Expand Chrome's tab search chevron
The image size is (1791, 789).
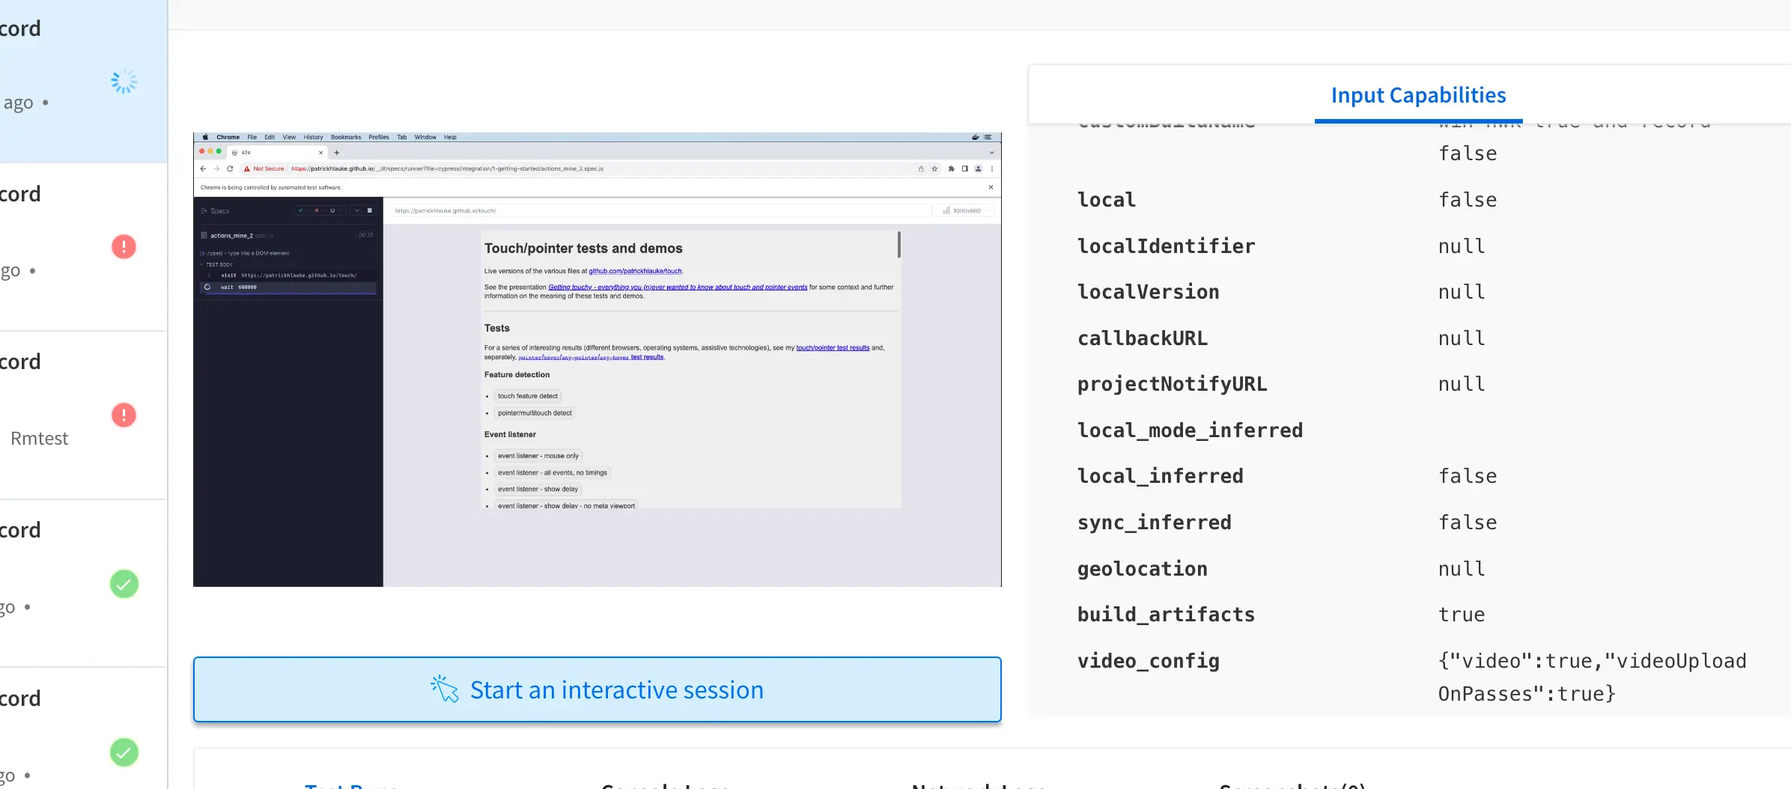click(x=991, y=153)
